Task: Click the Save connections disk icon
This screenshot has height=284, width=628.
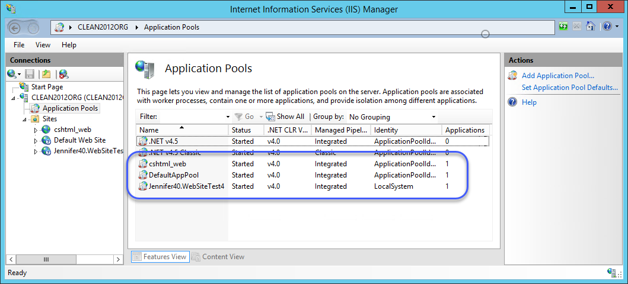Action: coord(30,74)
